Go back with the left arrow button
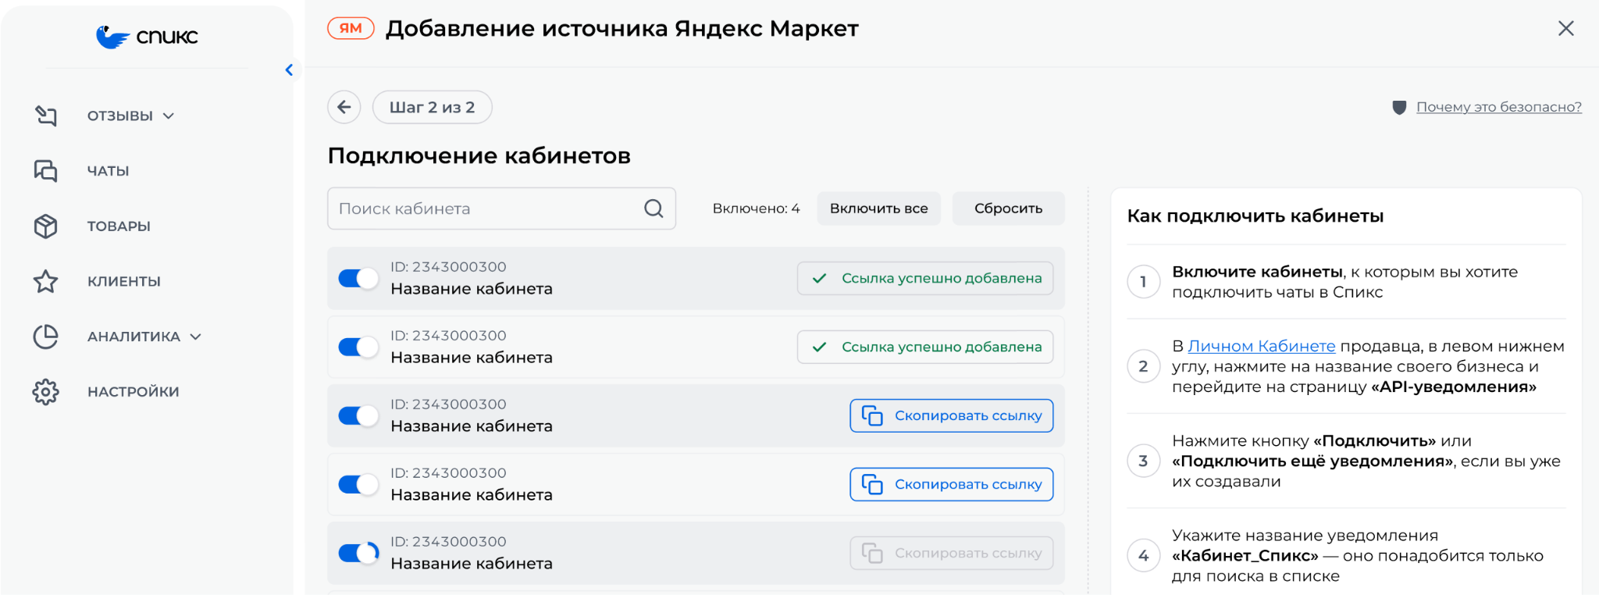This screenshot has height=595, width=1599. [344, 107]
